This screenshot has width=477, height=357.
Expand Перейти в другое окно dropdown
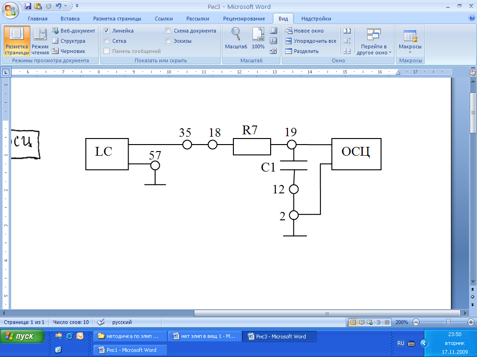click(x=374, y=41)
